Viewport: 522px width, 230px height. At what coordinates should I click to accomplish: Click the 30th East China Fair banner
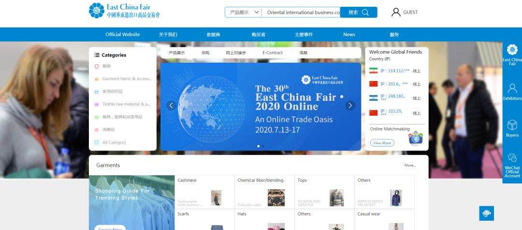tap(261, 107)
